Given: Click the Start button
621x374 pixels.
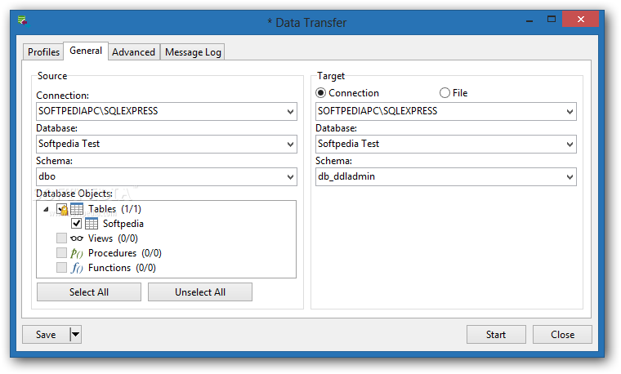Looking at the screenshot, I should point(496,335).
